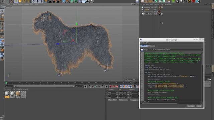
Task: Click the purple deformer icon in toolbar
Action: (x=80, y=1)
